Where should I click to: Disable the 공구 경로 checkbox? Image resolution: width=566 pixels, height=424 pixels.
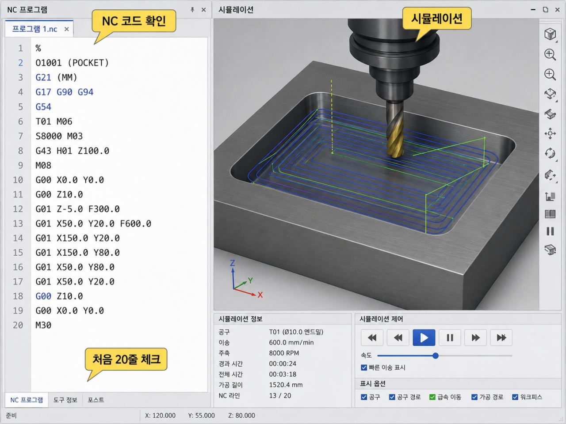392,397
